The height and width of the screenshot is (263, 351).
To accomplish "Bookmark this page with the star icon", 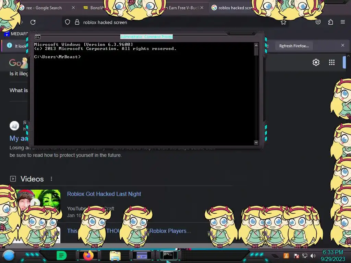I will (x=283, y=22).
